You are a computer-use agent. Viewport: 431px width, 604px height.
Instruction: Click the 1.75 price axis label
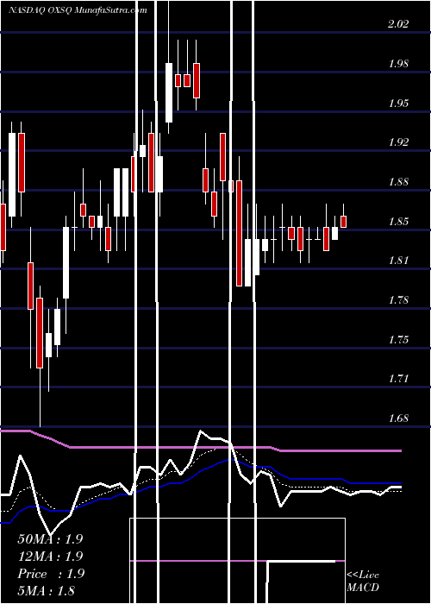pos(398,340)
